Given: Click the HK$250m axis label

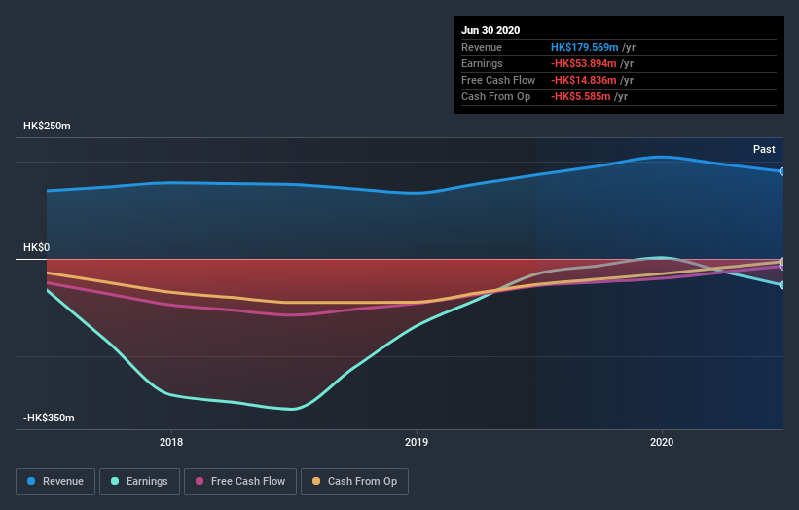Looking at the screenshot, I should click(47, 126).
